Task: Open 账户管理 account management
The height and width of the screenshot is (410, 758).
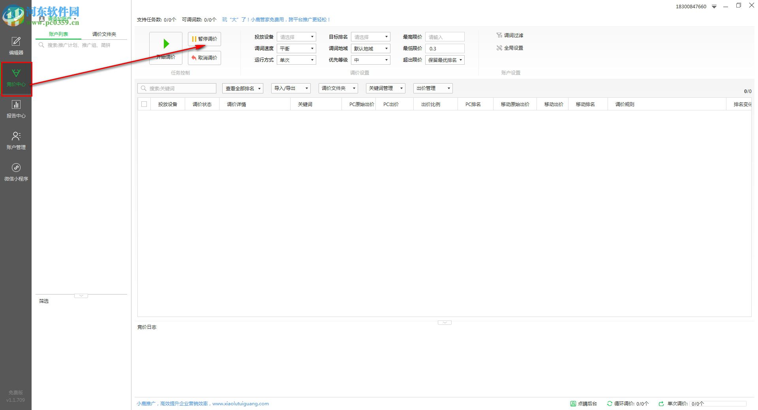Action: (16, 141)
